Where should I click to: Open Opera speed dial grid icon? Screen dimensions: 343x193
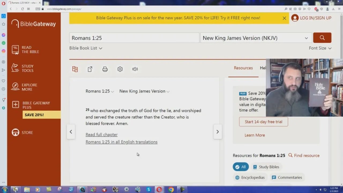pyautogui.click(x=28, y=9)
